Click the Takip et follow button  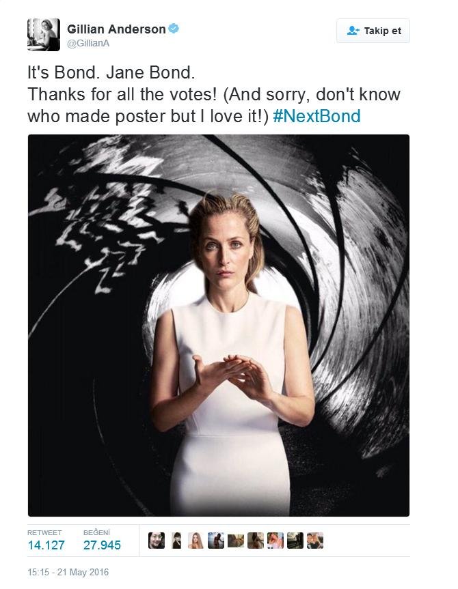click(373, 31)
